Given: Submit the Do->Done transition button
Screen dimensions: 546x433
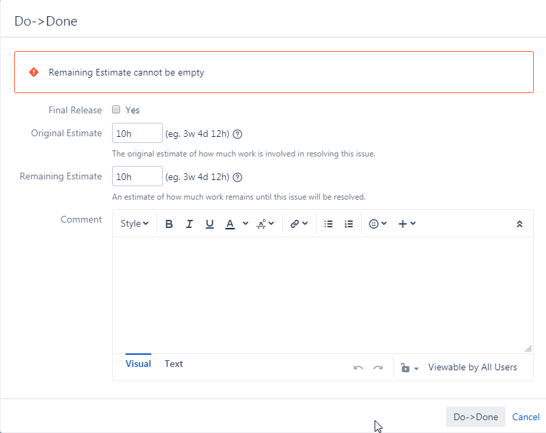Looking at the screenshot, I should [476, 417].
